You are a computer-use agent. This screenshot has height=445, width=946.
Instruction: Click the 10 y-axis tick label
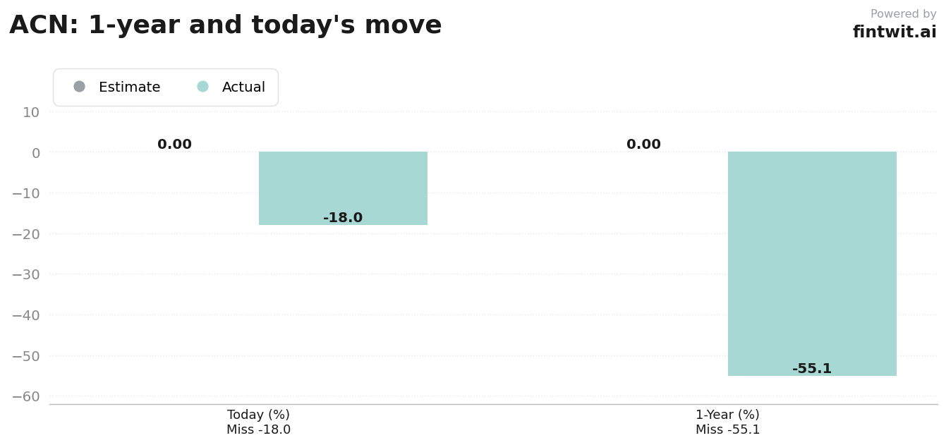point(31,112)
